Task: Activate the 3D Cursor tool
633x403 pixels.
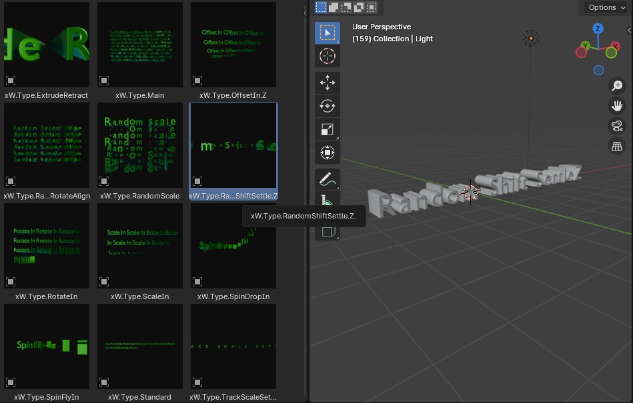Action: pos(327,56)
